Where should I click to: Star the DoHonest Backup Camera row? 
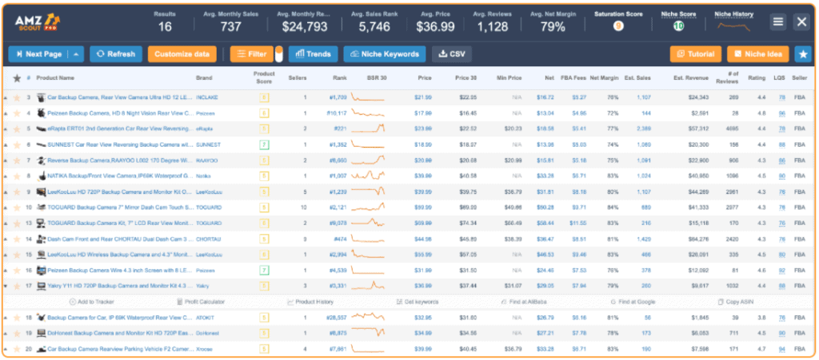point(17,333)
